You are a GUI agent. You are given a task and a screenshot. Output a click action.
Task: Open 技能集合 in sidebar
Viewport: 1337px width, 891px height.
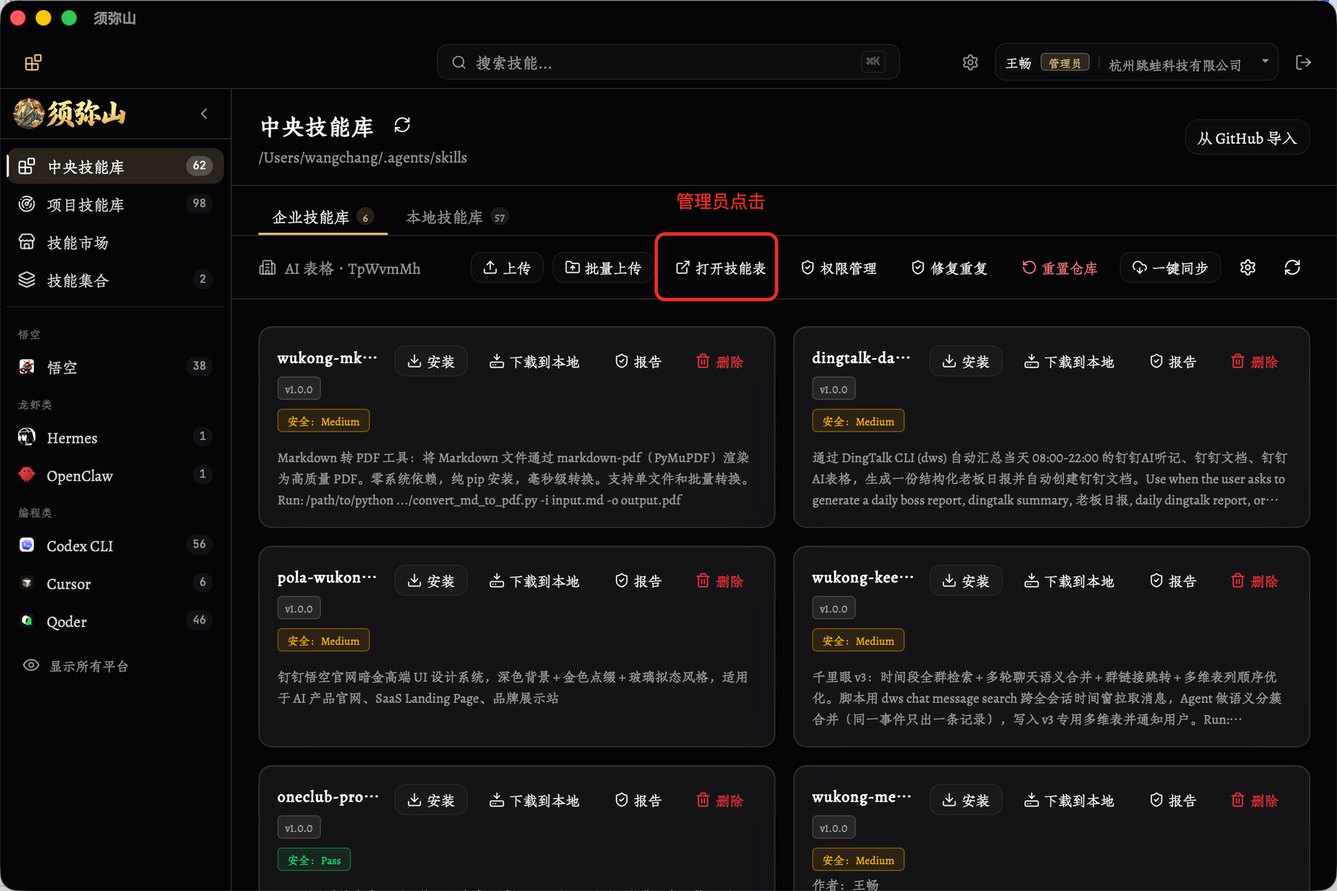click(115, 280)
